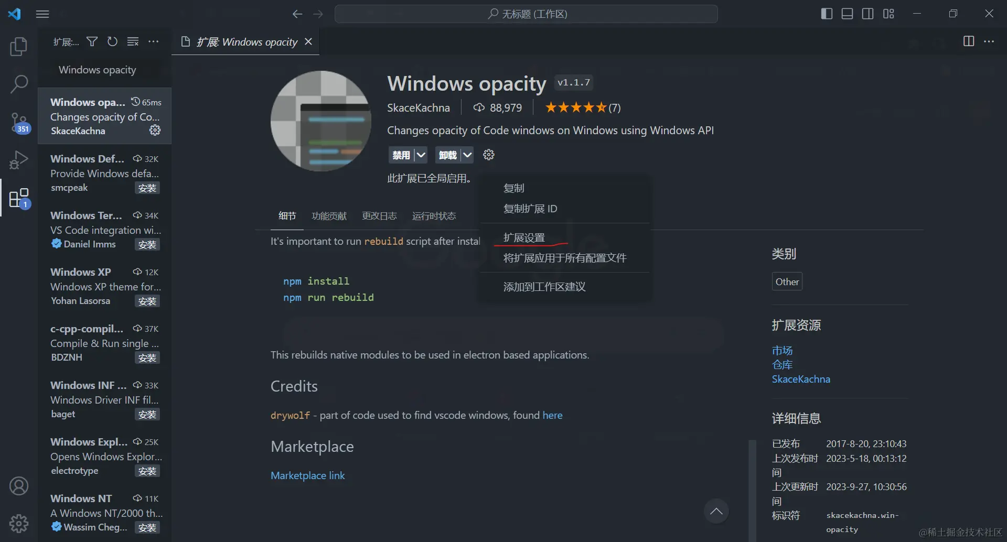Select 将扩展应用于所有配置文件 menu item
The height and width of the screenshot is (542, 1007).
565,258
